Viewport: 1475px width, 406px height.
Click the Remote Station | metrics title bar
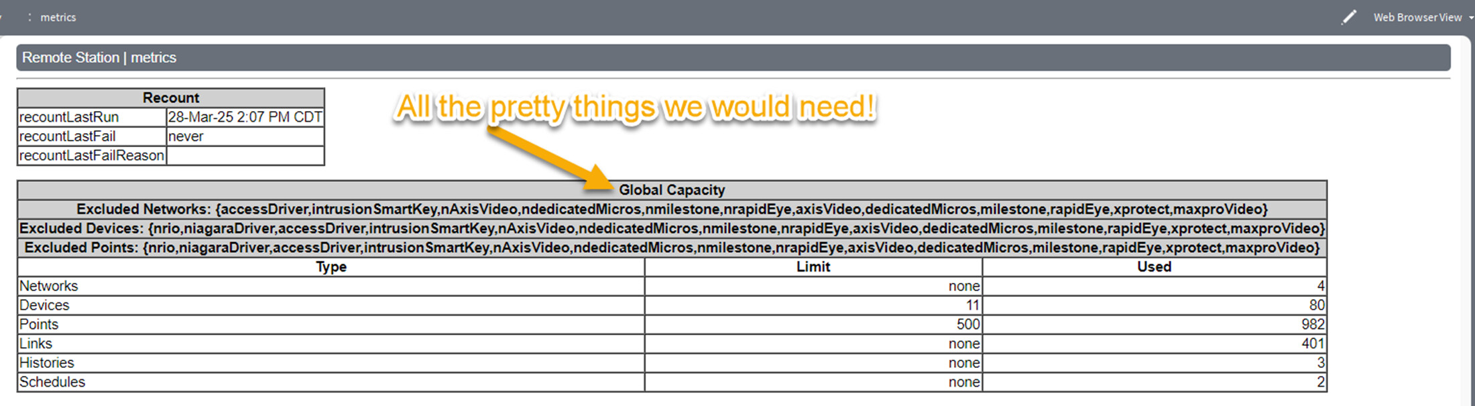(x=99, y=58)
